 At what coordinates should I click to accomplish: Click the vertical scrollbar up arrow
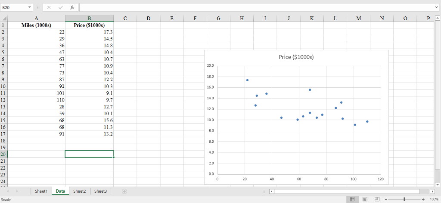pos(438,18)
